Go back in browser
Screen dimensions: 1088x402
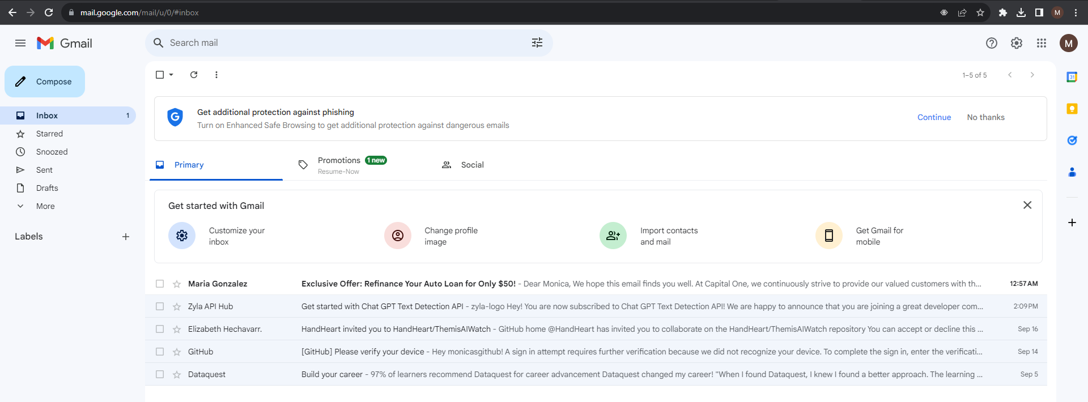click(12, 12)
